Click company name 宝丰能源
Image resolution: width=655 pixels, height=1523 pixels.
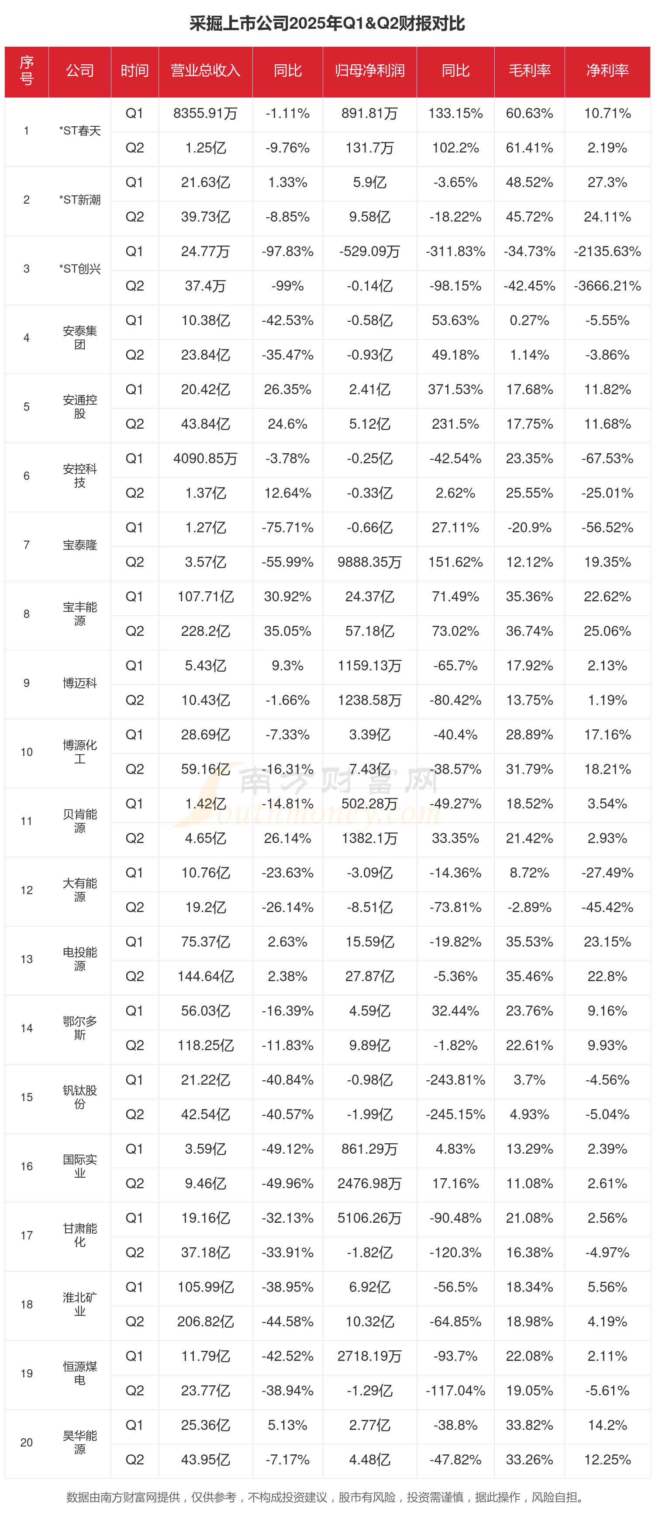tap(80, 614)
